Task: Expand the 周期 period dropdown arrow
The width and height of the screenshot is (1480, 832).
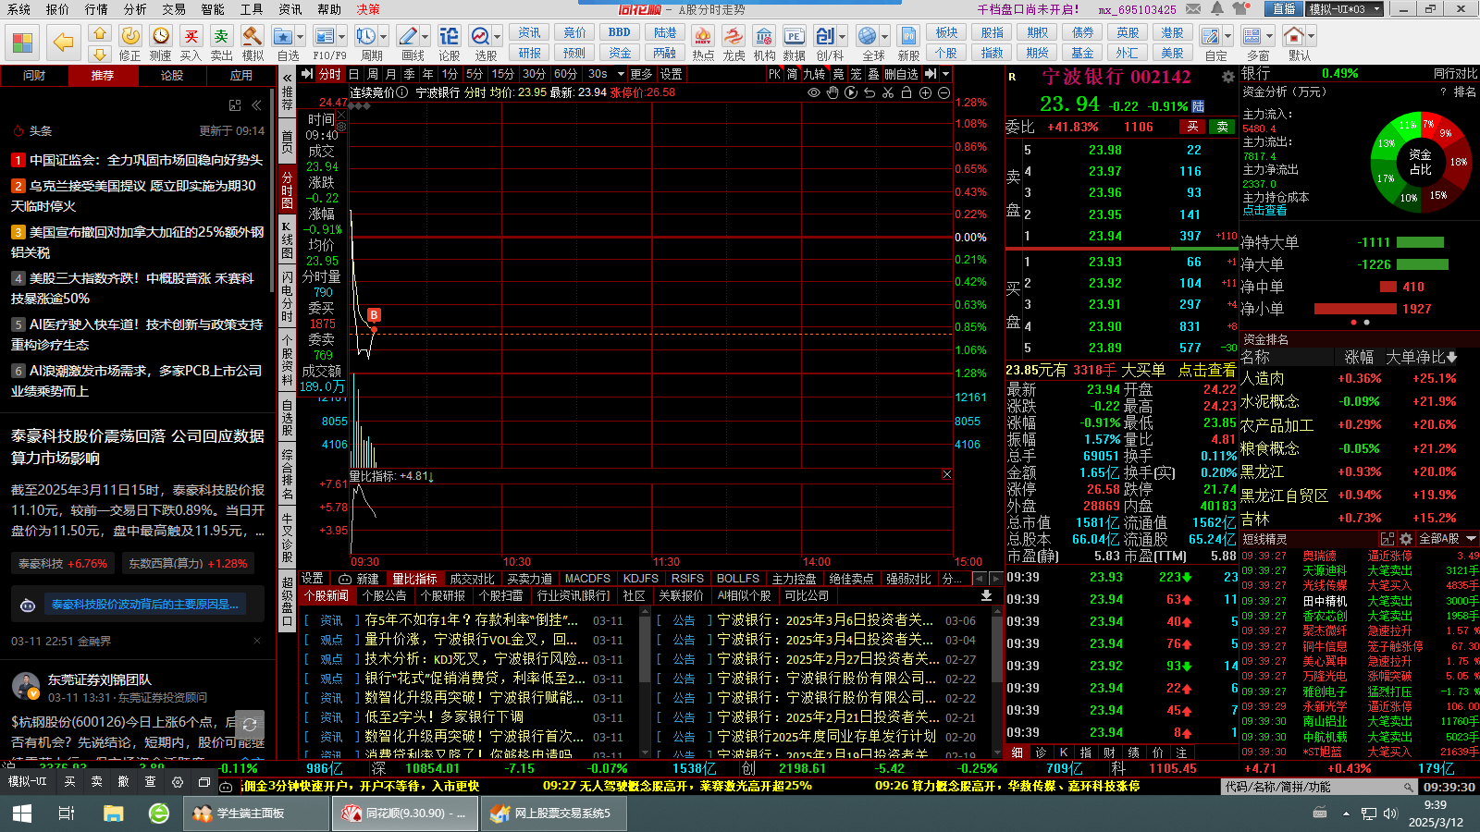Action: pos(383,37)
